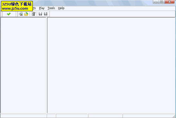Click the green checkmark toolbar icon
The width and height of the screenshot is (176, 118).
coord(9,14)
